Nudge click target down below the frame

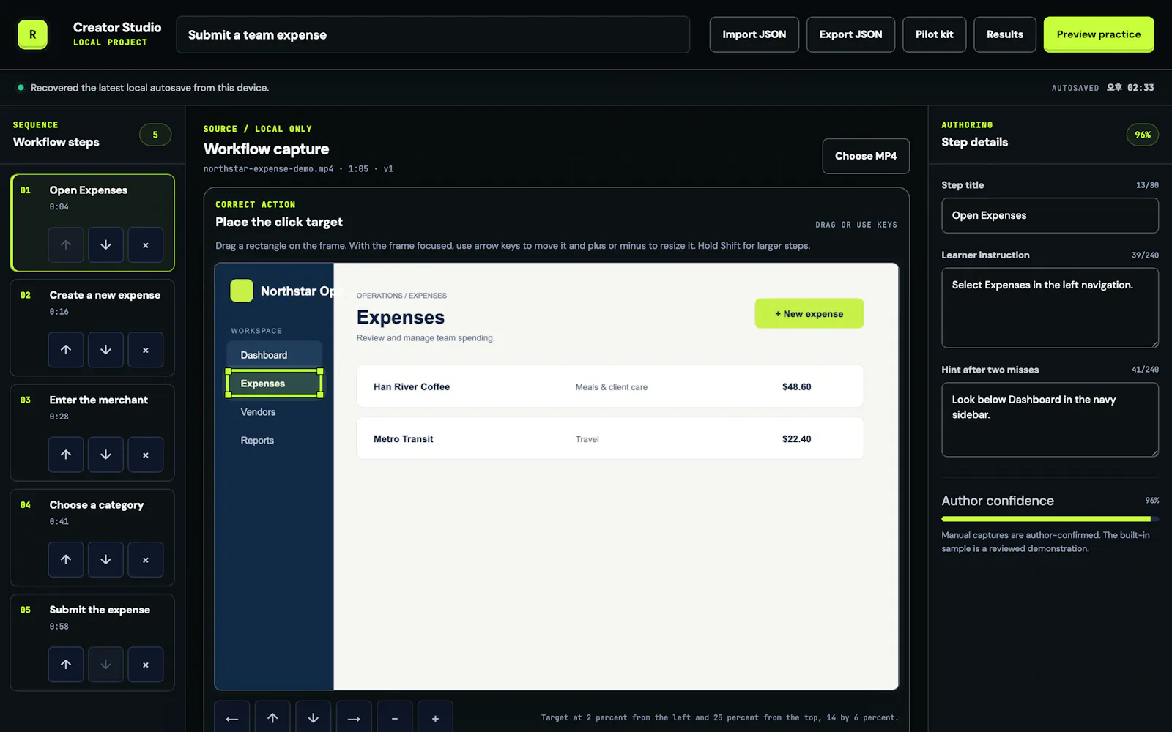(x=313, y=718)
